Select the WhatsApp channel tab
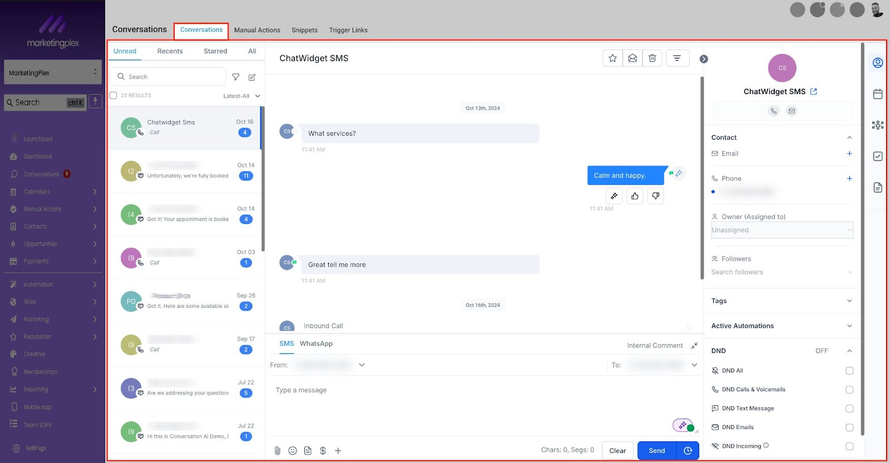Screen dimensions: 890x463 (316, 343)
